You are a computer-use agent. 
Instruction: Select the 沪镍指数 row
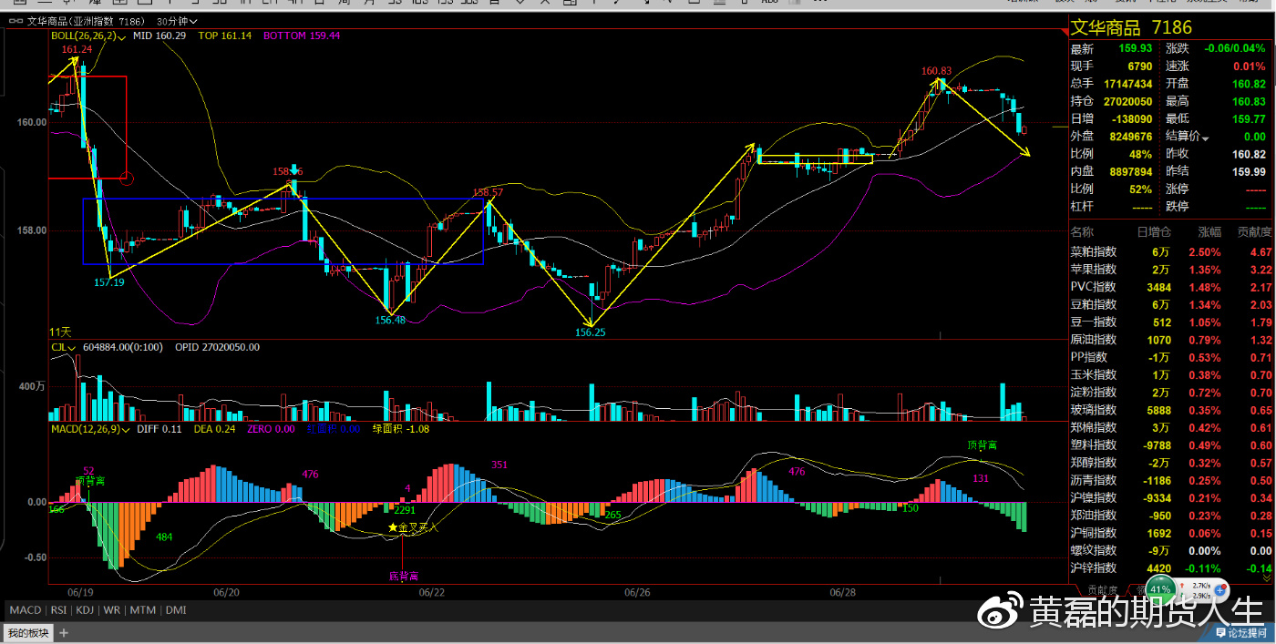1171,497
